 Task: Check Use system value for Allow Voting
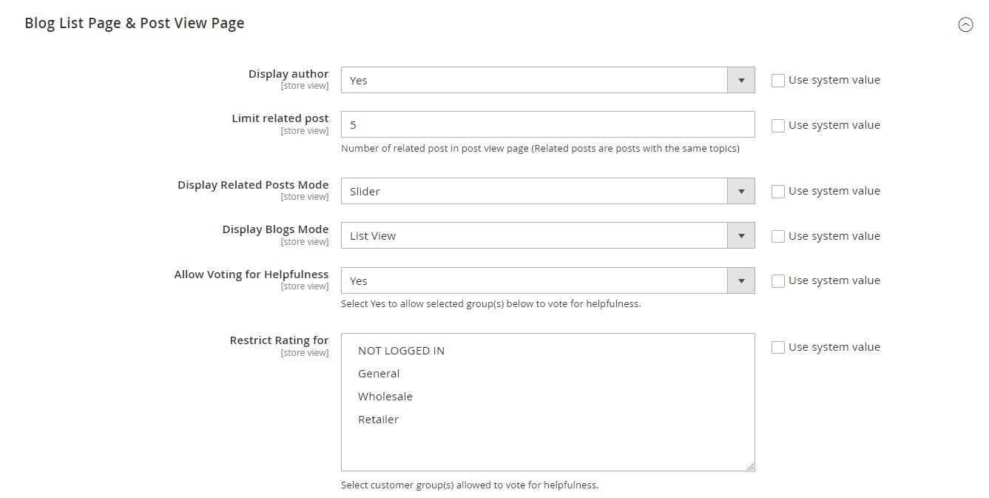coord(778,281)
